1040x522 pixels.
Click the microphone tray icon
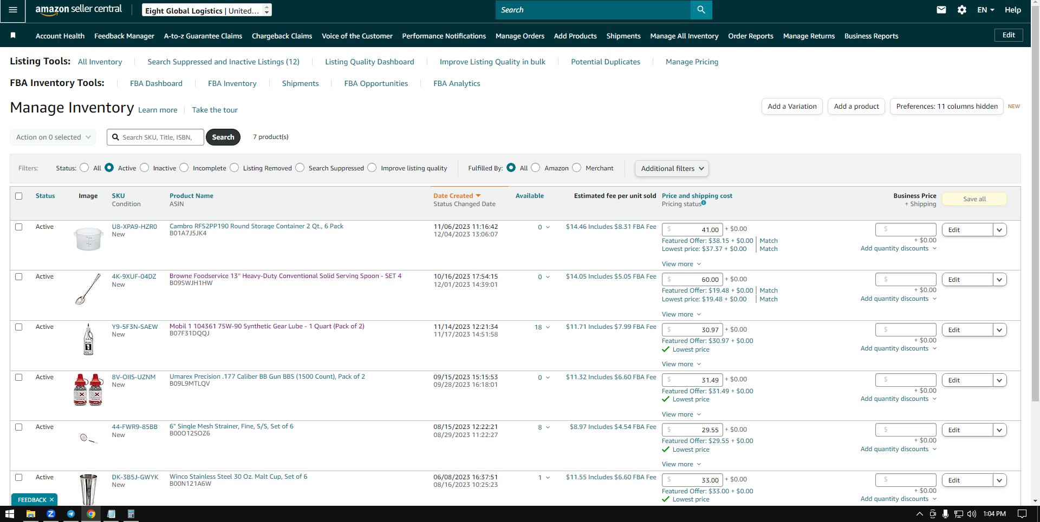(x=945, y=514)
